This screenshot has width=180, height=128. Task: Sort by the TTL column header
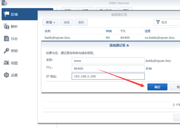(130, 31)
